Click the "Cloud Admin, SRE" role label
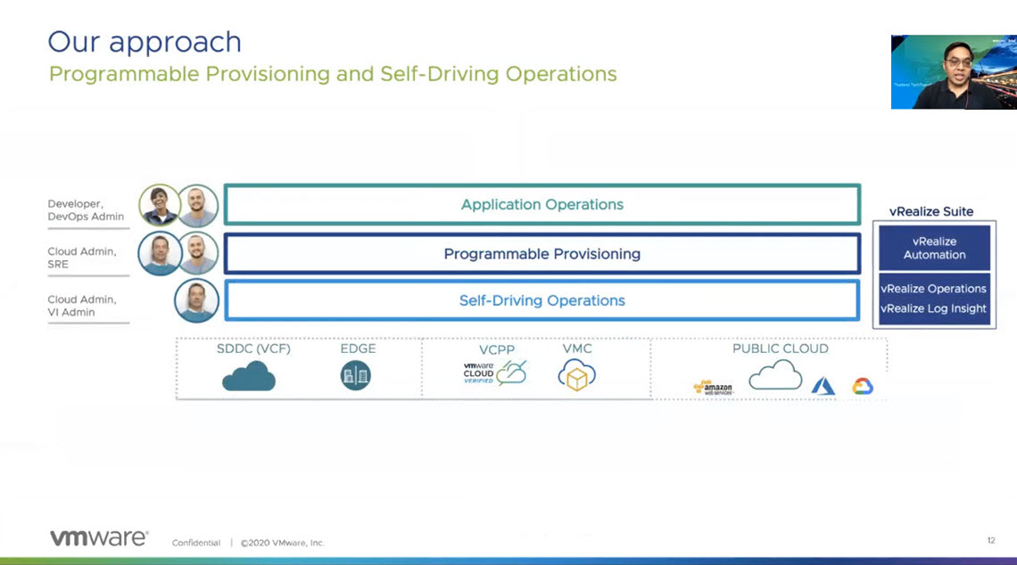Viewport: 1017px width, 565px height. click(x=82, y=258)
